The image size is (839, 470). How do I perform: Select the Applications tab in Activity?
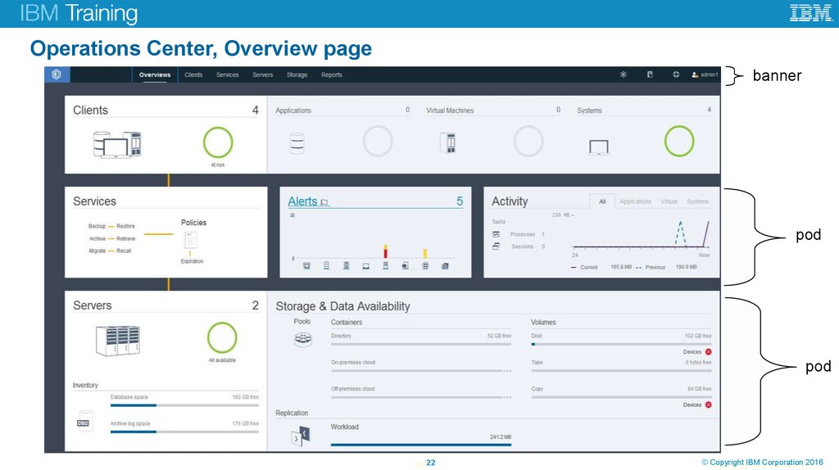pyautogui.click(x=636, y=201)
